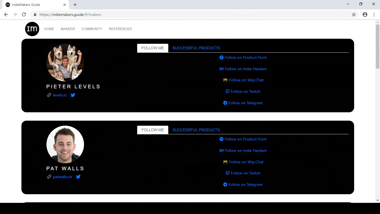The width and height of the screenshot is (380, 214).
Task: Click Pieter Levels' profile photo
Action: [x=65, y=62]
